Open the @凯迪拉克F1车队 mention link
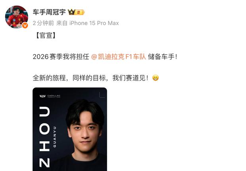This screenshot has height=171, width=246. (119, 57)
